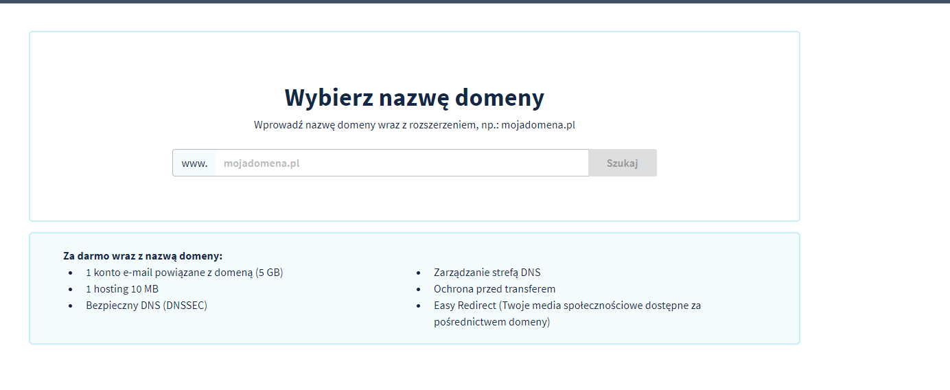The height and width of the screenshot is (390, 950).
Task: Click the Za darmo wraz z nazwą domeny header
Action: click(143, 255)
